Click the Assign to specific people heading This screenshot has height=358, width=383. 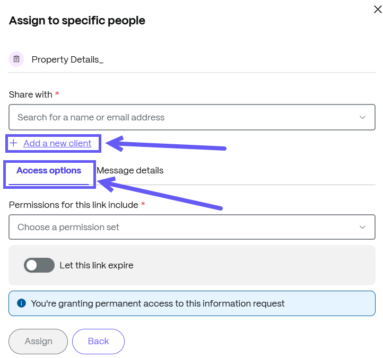[77, 21]
